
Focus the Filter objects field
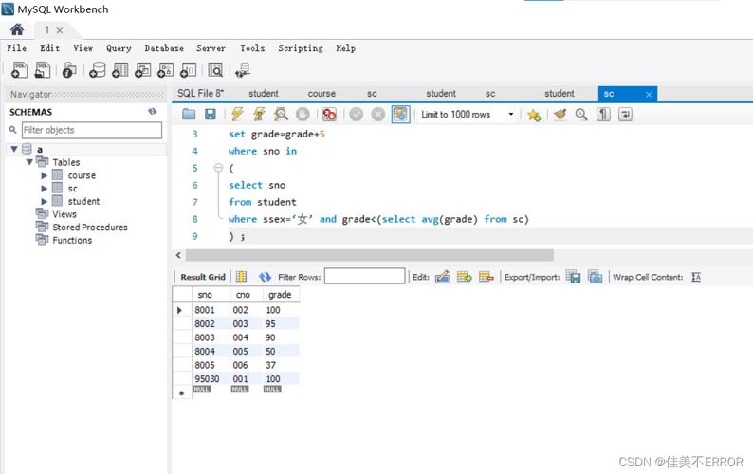coord(92,130)
